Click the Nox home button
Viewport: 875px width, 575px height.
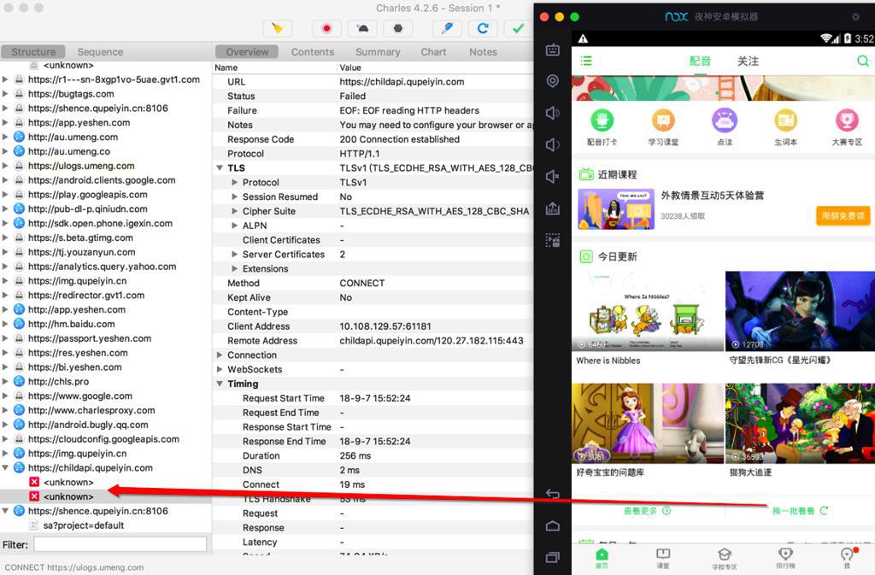[x=553, y=525]
